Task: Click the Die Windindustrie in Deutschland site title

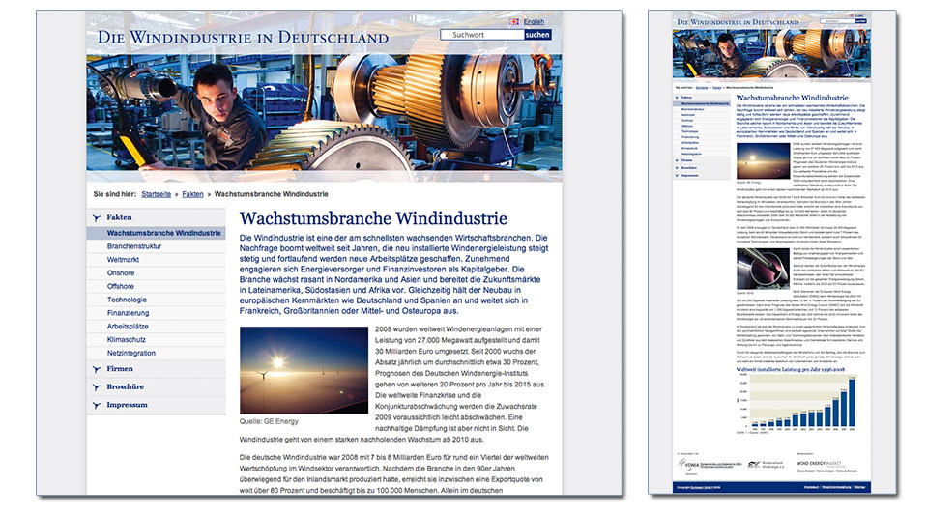Action: [244, 38]
